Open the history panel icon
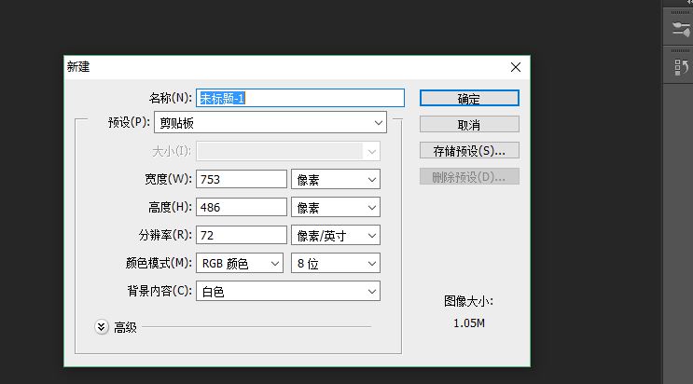 (681, 67)
